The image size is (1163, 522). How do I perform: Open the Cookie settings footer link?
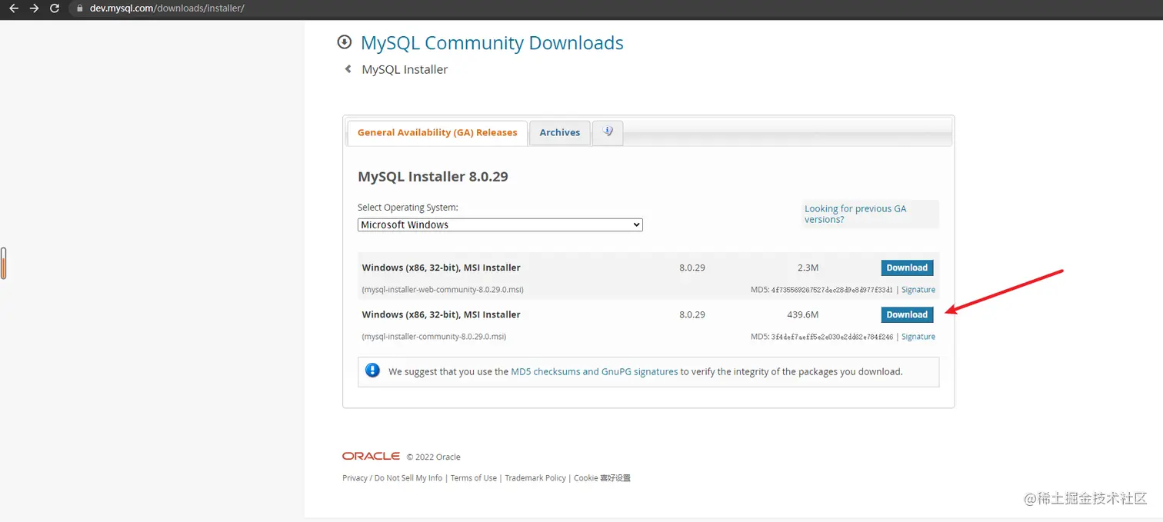coord(602,478)
